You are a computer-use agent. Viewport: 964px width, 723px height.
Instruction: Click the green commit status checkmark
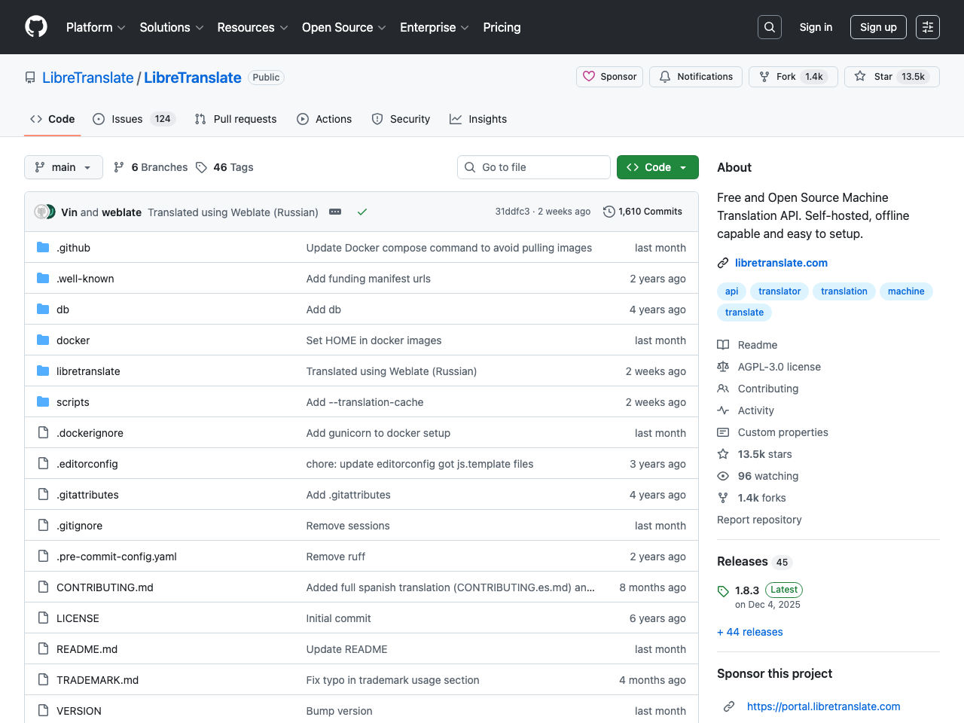pos(362,212)
